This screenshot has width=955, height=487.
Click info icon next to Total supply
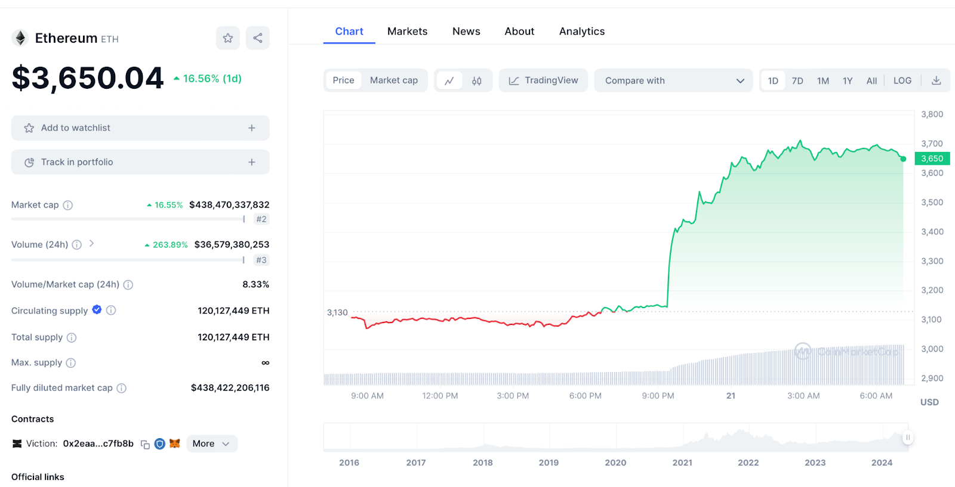click(x=72, y=337)
